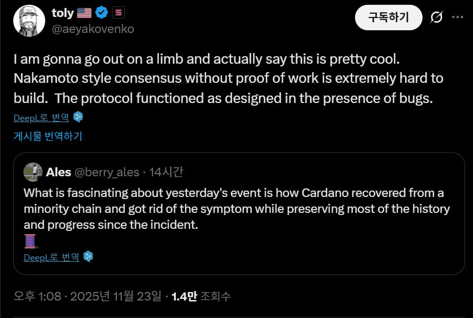Open the three-dot more options menu
This screenshot has height=318, width=473.
click(457, 18)
